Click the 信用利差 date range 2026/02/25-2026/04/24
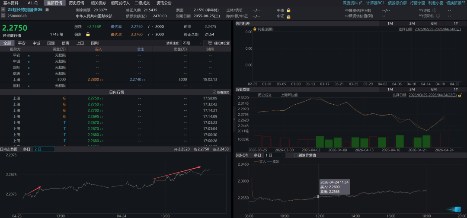 tap(437, 29)
